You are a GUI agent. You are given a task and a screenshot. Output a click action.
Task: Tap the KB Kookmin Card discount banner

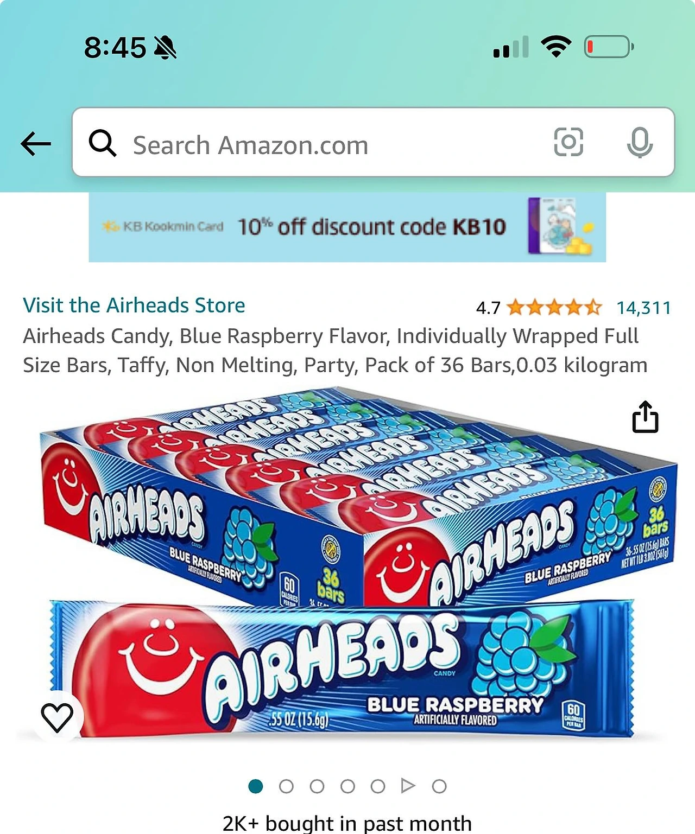click(347, 227)
